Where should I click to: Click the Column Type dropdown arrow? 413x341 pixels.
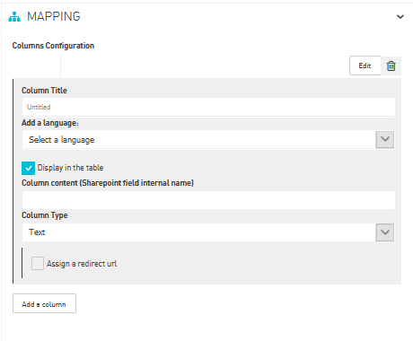click(385, 232)
